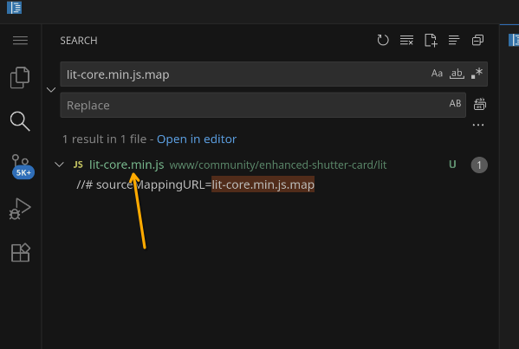Click the Open in editor link
The width and height of the screenshot is (519, 349).
197,139
